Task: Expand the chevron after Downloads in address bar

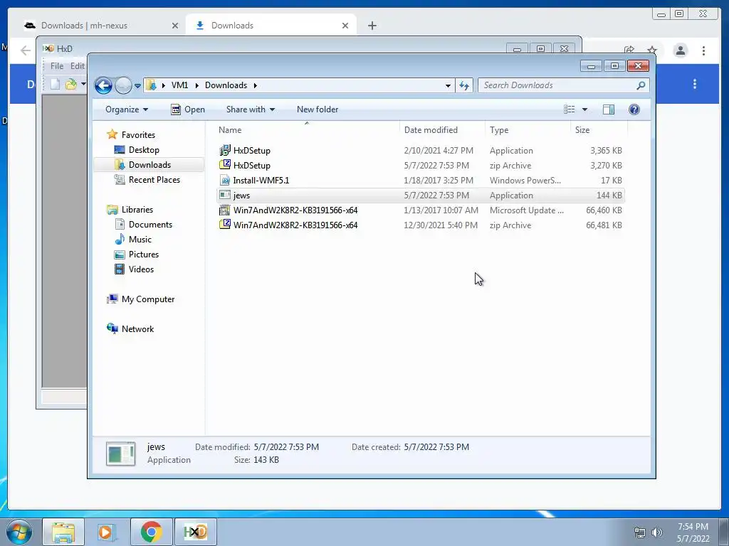Action: pyautogui.click(x=256, y=85)
